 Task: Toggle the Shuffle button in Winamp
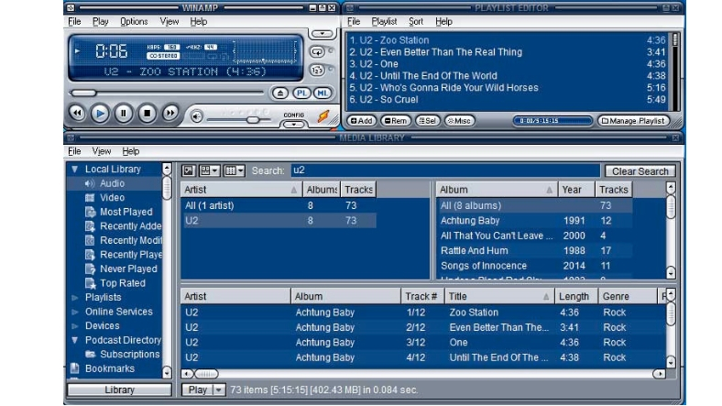(317, 70)
